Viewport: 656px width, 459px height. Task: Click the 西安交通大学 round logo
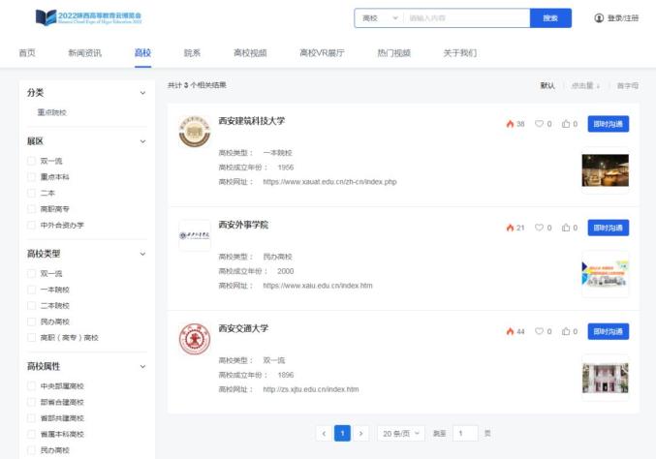coord(194,339)
